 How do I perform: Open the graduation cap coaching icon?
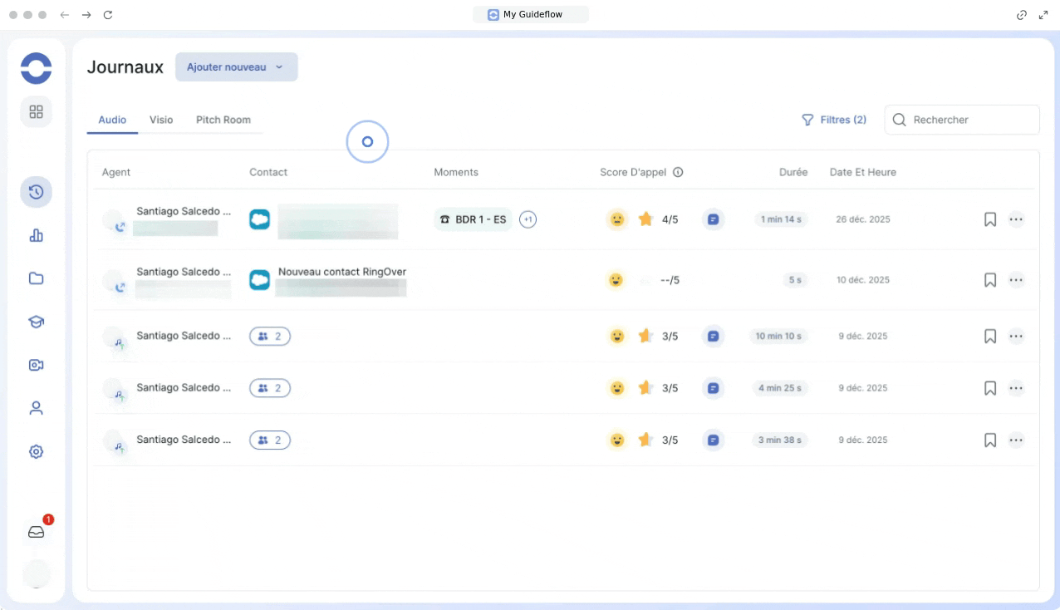coord(36,322)
